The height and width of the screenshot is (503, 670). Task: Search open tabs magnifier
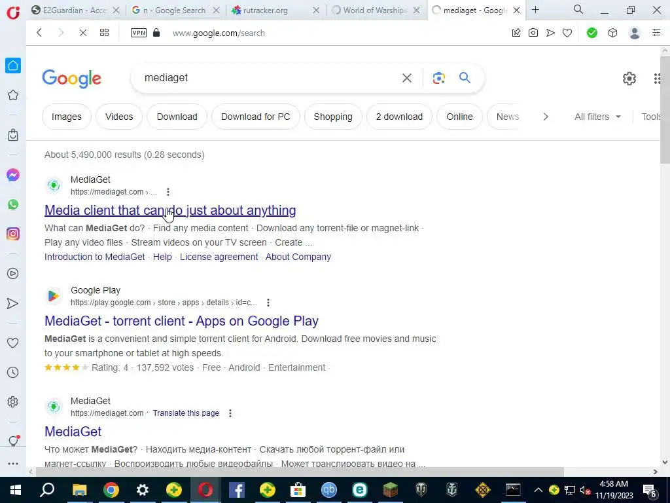tap(578, 9)
